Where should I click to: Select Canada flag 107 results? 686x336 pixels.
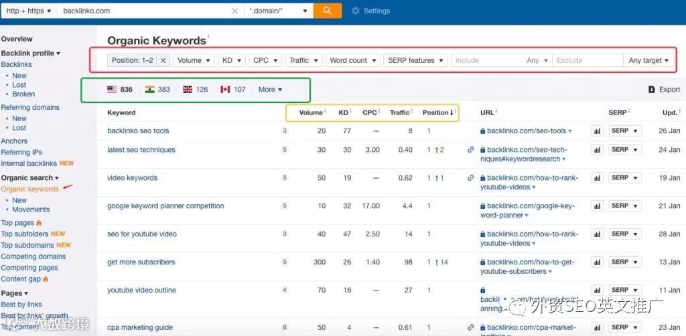click(x=232, y=90)
